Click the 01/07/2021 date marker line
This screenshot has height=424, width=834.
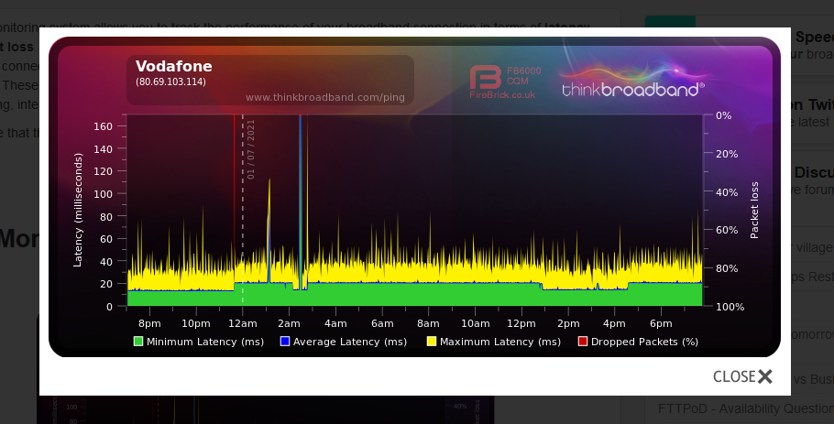[243, 210]
